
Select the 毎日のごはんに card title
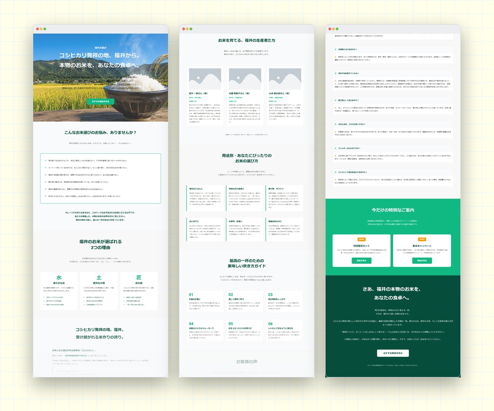click(x=196, y=189)
